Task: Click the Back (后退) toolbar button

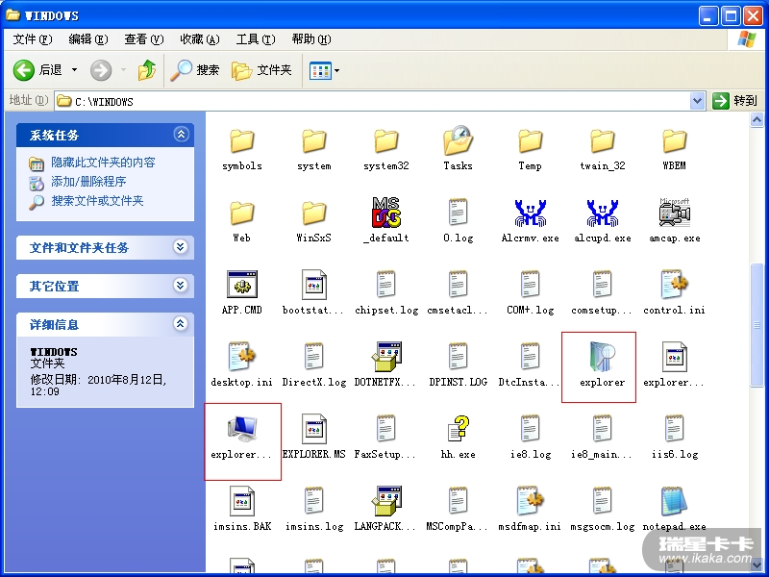Action: 38,70
